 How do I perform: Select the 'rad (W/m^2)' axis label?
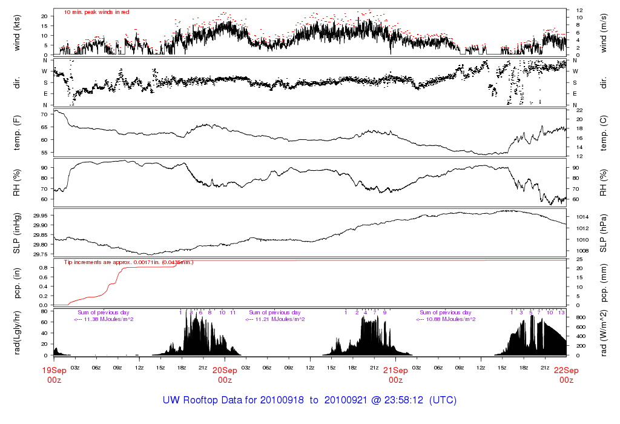point(604,333)
